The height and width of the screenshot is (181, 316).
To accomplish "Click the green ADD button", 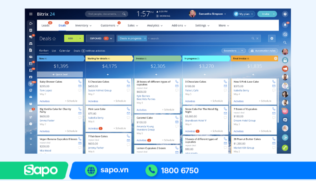I will click(71, 39).
